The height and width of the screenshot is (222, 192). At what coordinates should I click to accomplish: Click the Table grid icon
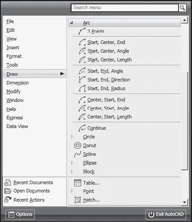click(x=78, y=183)
